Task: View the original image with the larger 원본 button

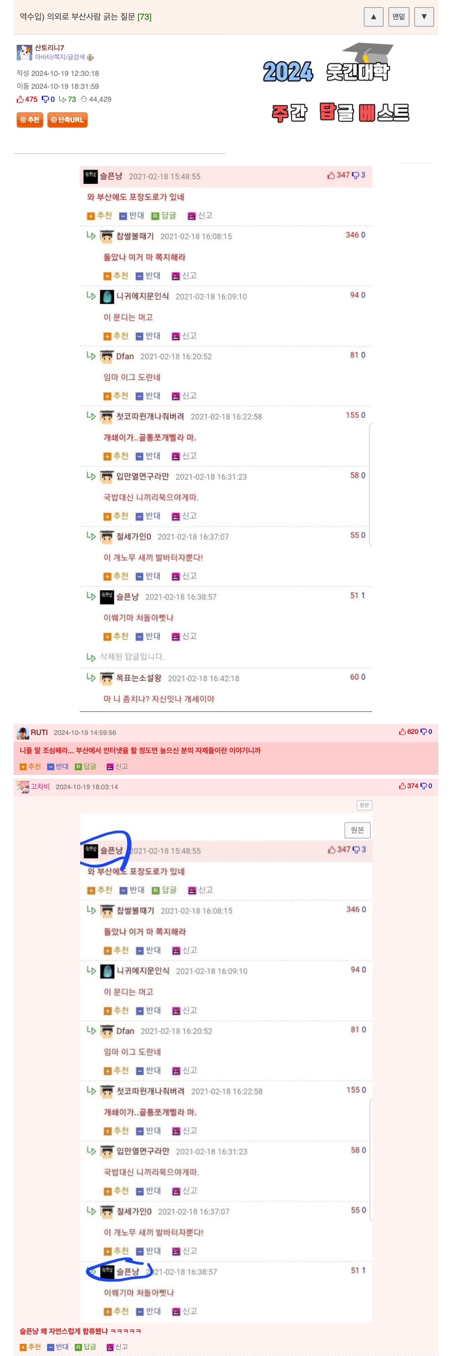Action: click(x=357, y=830)
